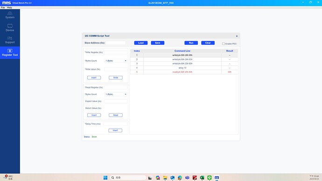Image resolution: width=322 pixels, height=181 pixels.
Task: Click the Read button
Action: 116,115
